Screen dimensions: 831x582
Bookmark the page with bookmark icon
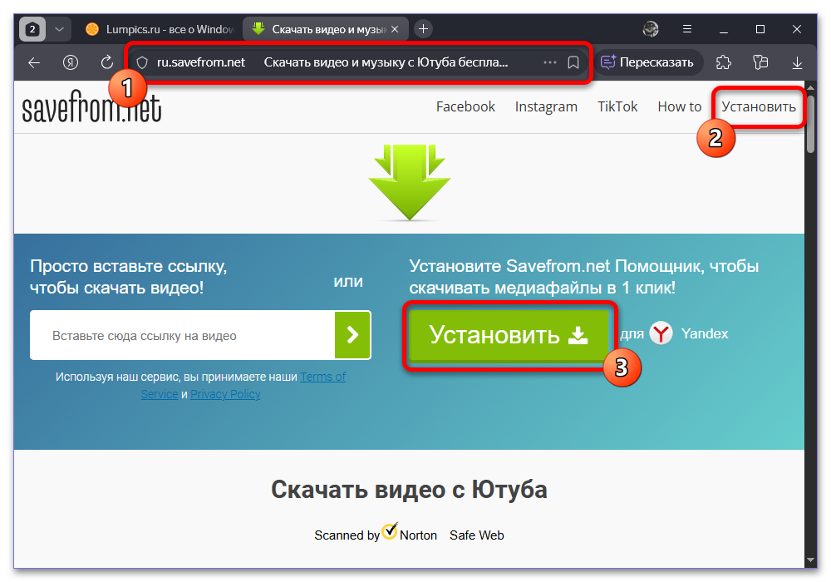573,62
